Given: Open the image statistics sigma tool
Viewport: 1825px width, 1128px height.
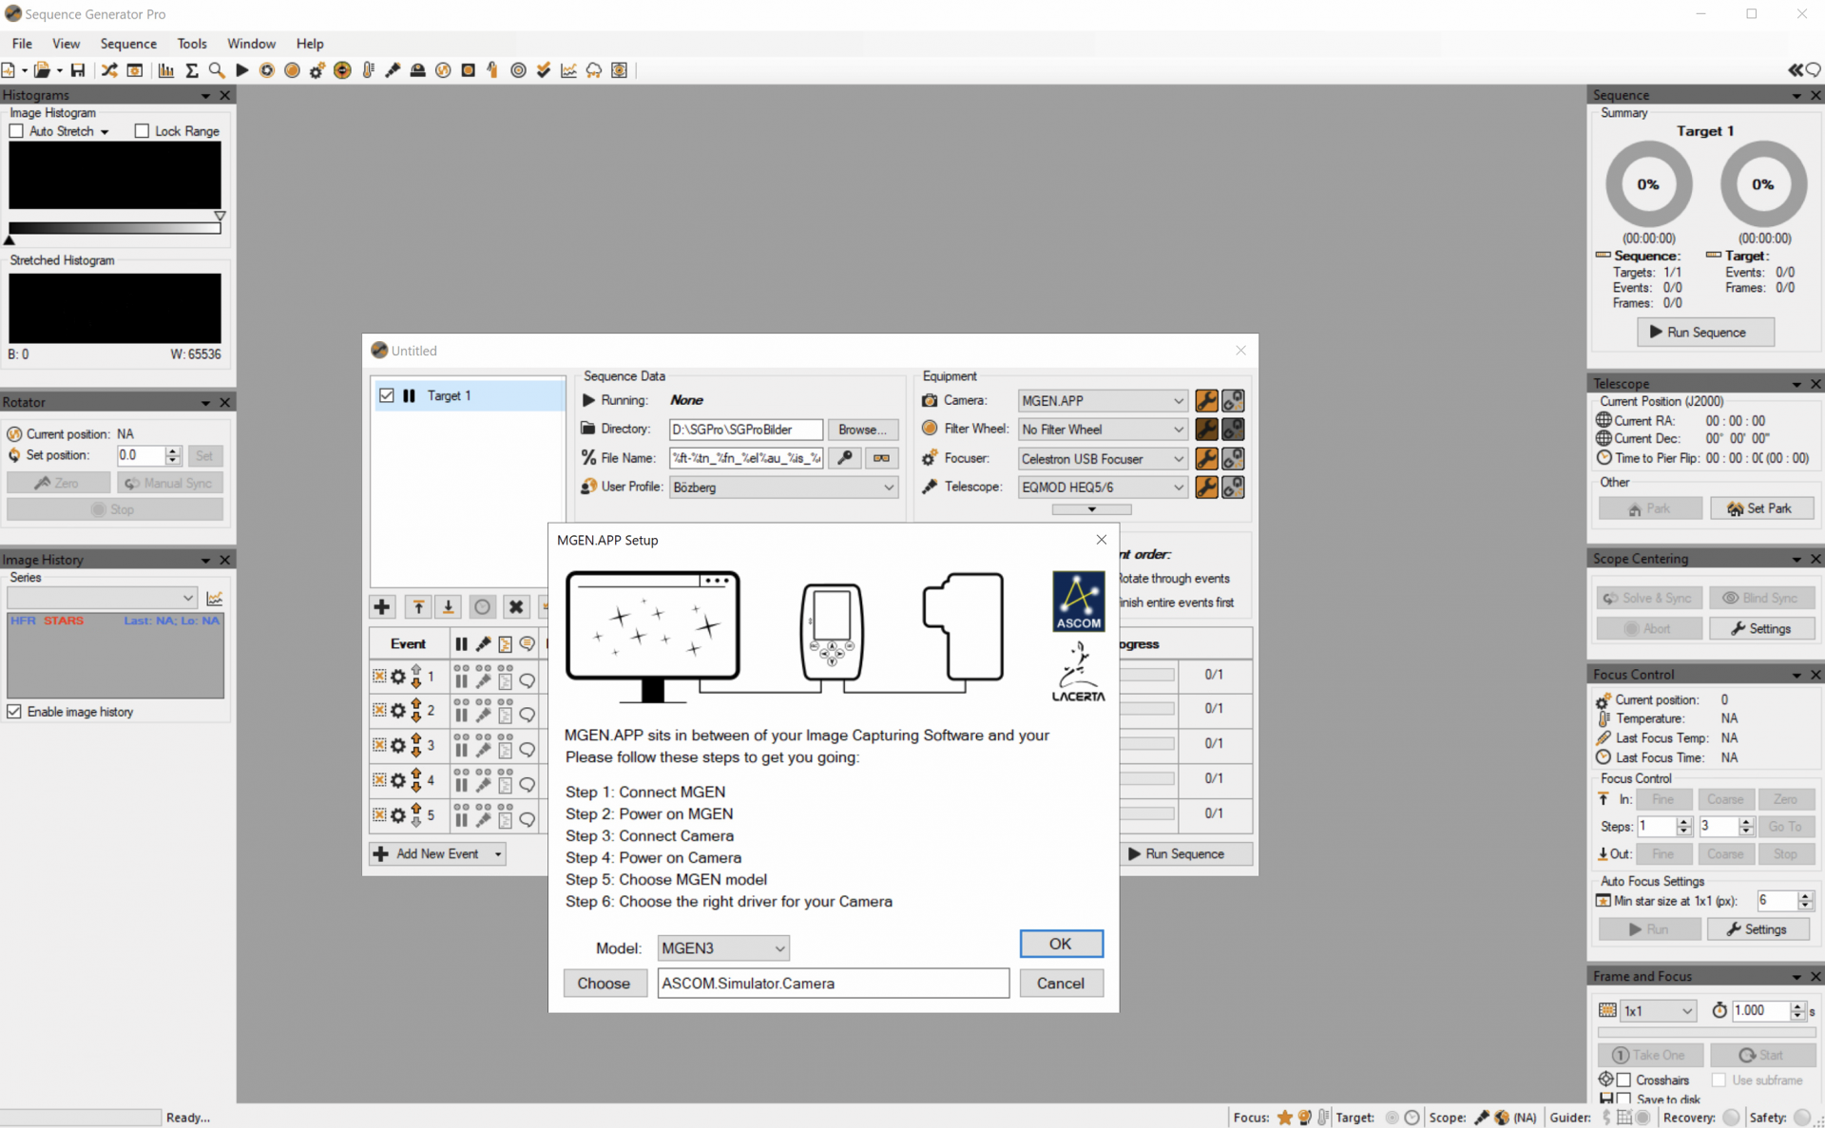Looking at the screenshot, I should coord(192,70).
